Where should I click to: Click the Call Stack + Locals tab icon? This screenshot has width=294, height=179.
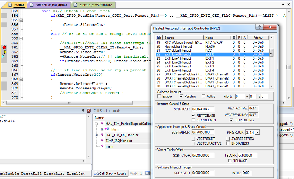coord(96,173)
